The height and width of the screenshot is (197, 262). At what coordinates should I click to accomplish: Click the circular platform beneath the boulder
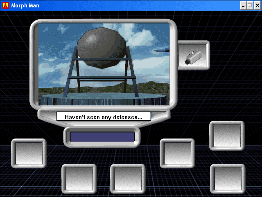click(x=104, y=99)
